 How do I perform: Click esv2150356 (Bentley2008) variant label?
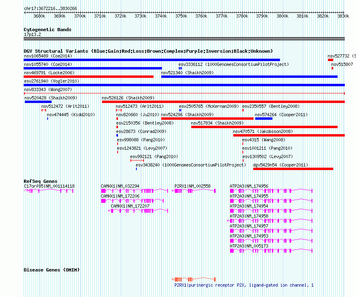(145, 123)
